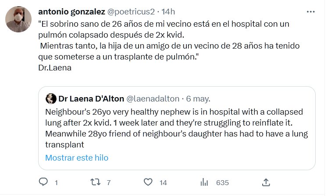
Task: Click the share upload icon
Action: [266, 182]
